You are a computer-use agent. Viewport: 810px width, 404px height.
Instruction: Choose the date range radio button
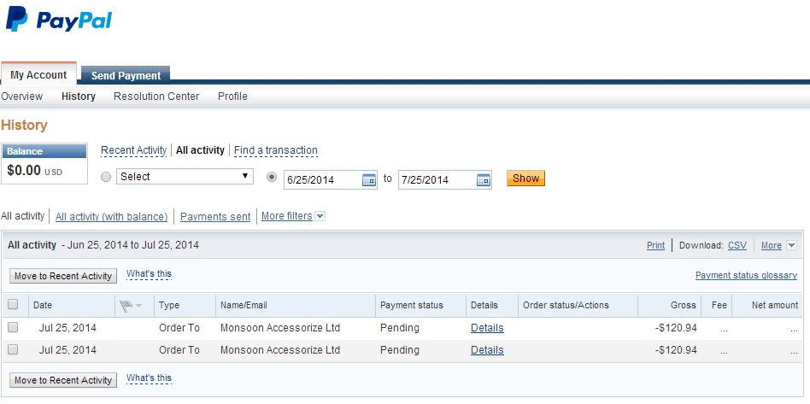coord(272,177)
